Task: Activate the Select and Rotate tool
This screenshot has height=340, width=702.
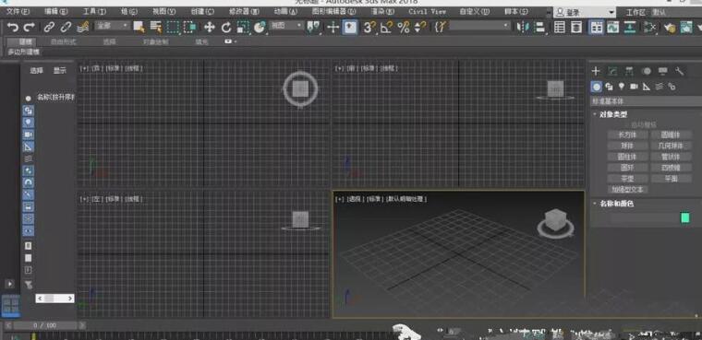Action: [226, 28]
